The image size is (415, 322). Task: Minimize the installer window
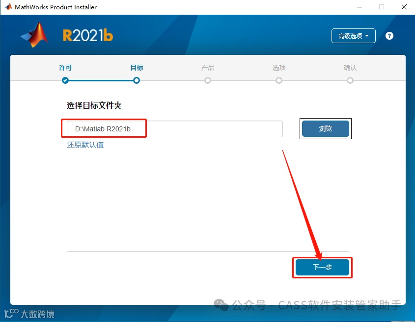[x=360, y=7]
